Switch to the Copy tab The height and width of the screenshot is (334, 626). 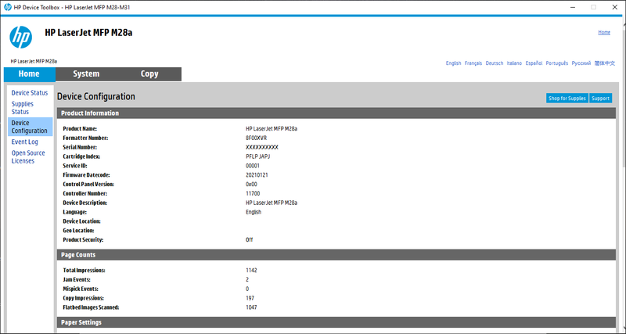coord(149,74)
